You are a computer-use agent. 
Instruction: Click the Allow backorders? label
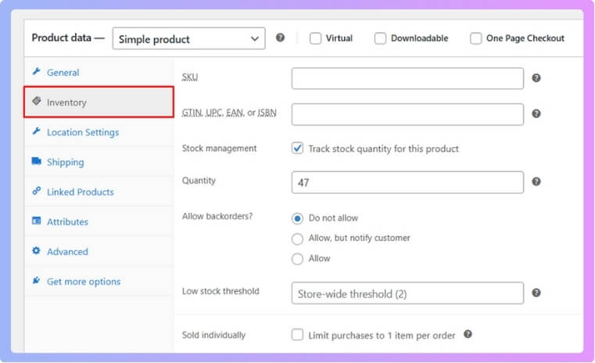pos(217,216)
